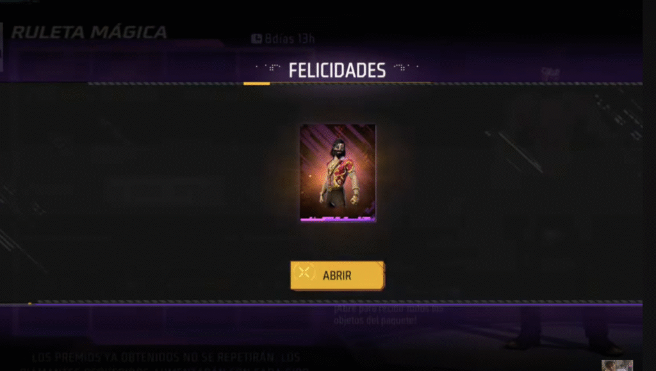Select the bearded character bundle card
Screen dimensions: 656x371
coord(338,173)
